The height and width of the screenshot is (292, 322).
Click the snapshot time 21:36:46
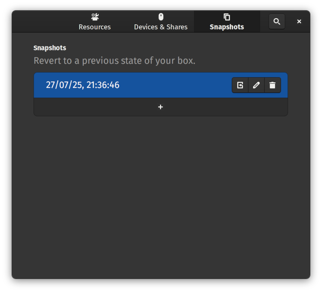point(102,85)
